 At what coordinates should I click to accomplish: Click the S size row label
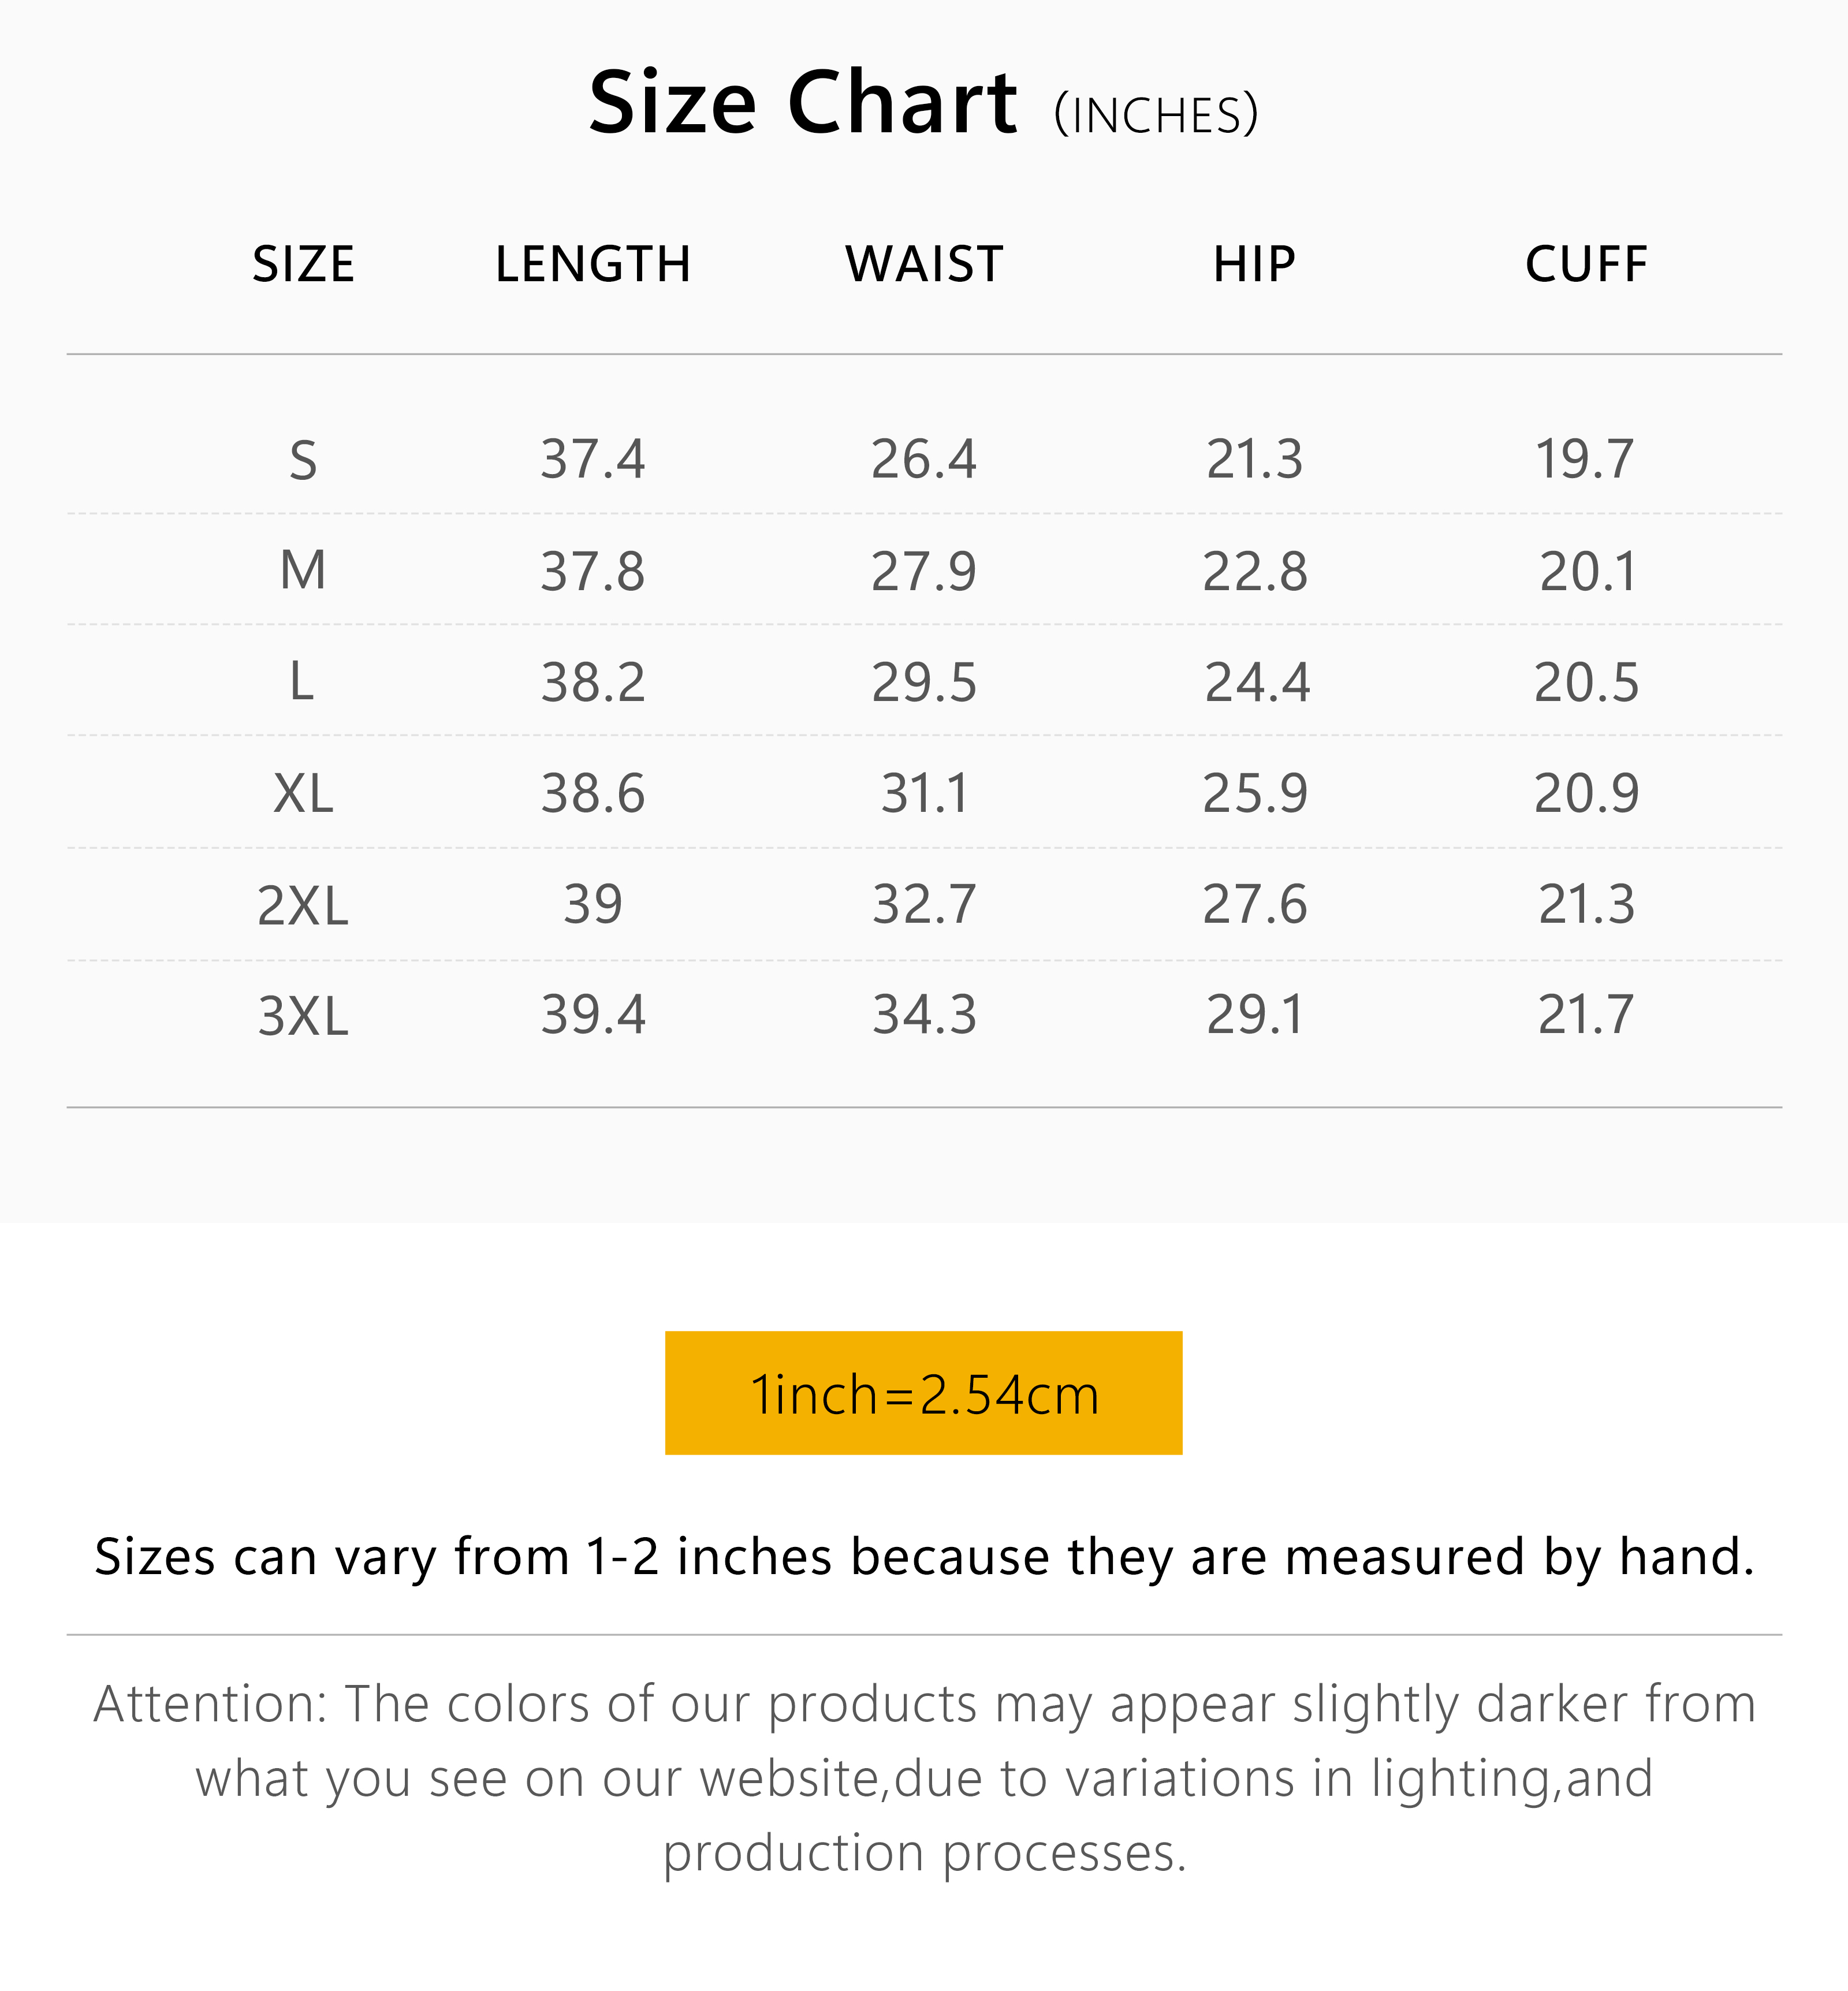click(x=303, y=461)
